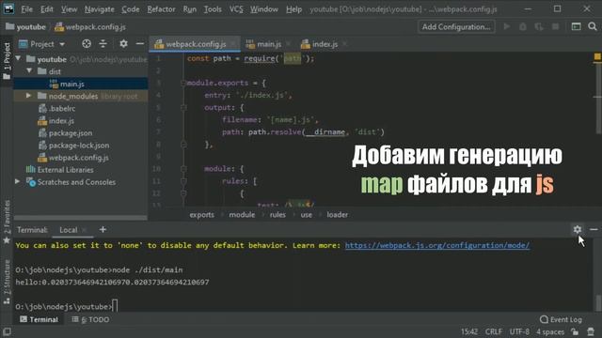Viewport: 602px width, 338px height.
Task: Open the Refactor menu
Action: [161, 8]
